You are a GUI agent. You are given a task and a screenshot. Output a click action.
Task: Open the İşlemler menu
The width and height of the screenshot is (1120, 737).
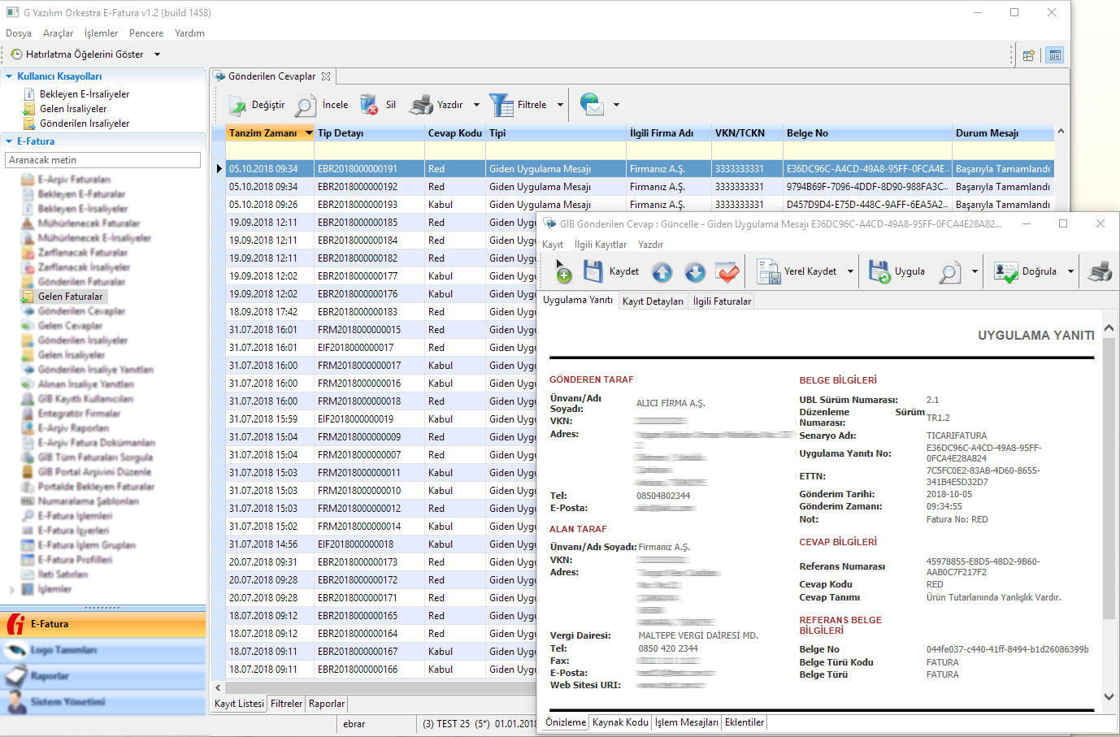(101, 33)
